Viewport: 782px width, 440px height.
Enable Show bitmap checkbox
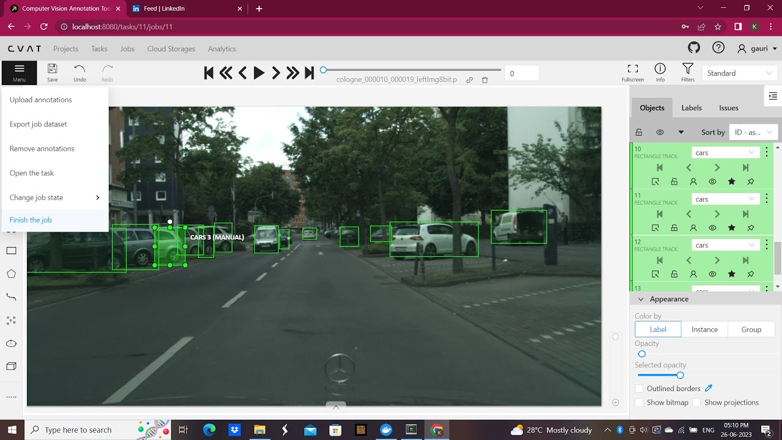tap(639, 403)
